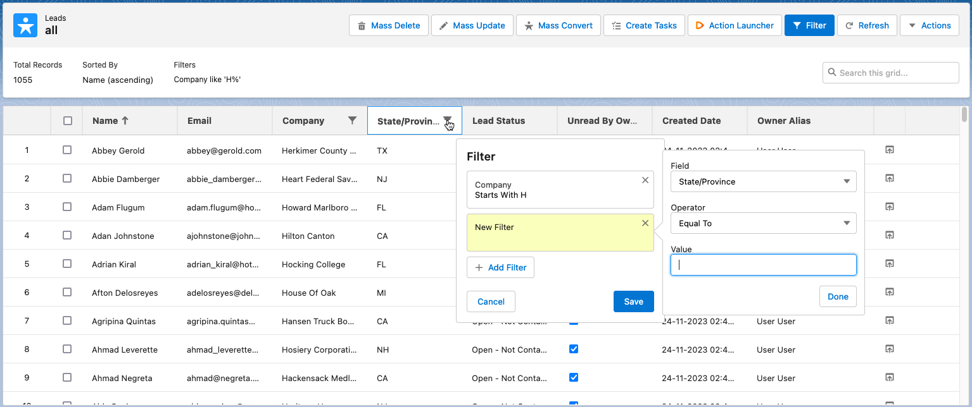Open the Actions dropdown menu

[929, 25]
